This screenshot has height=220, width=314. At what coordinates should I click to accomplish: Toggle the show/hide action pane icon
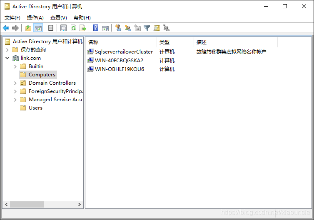(x=105, y=28)
